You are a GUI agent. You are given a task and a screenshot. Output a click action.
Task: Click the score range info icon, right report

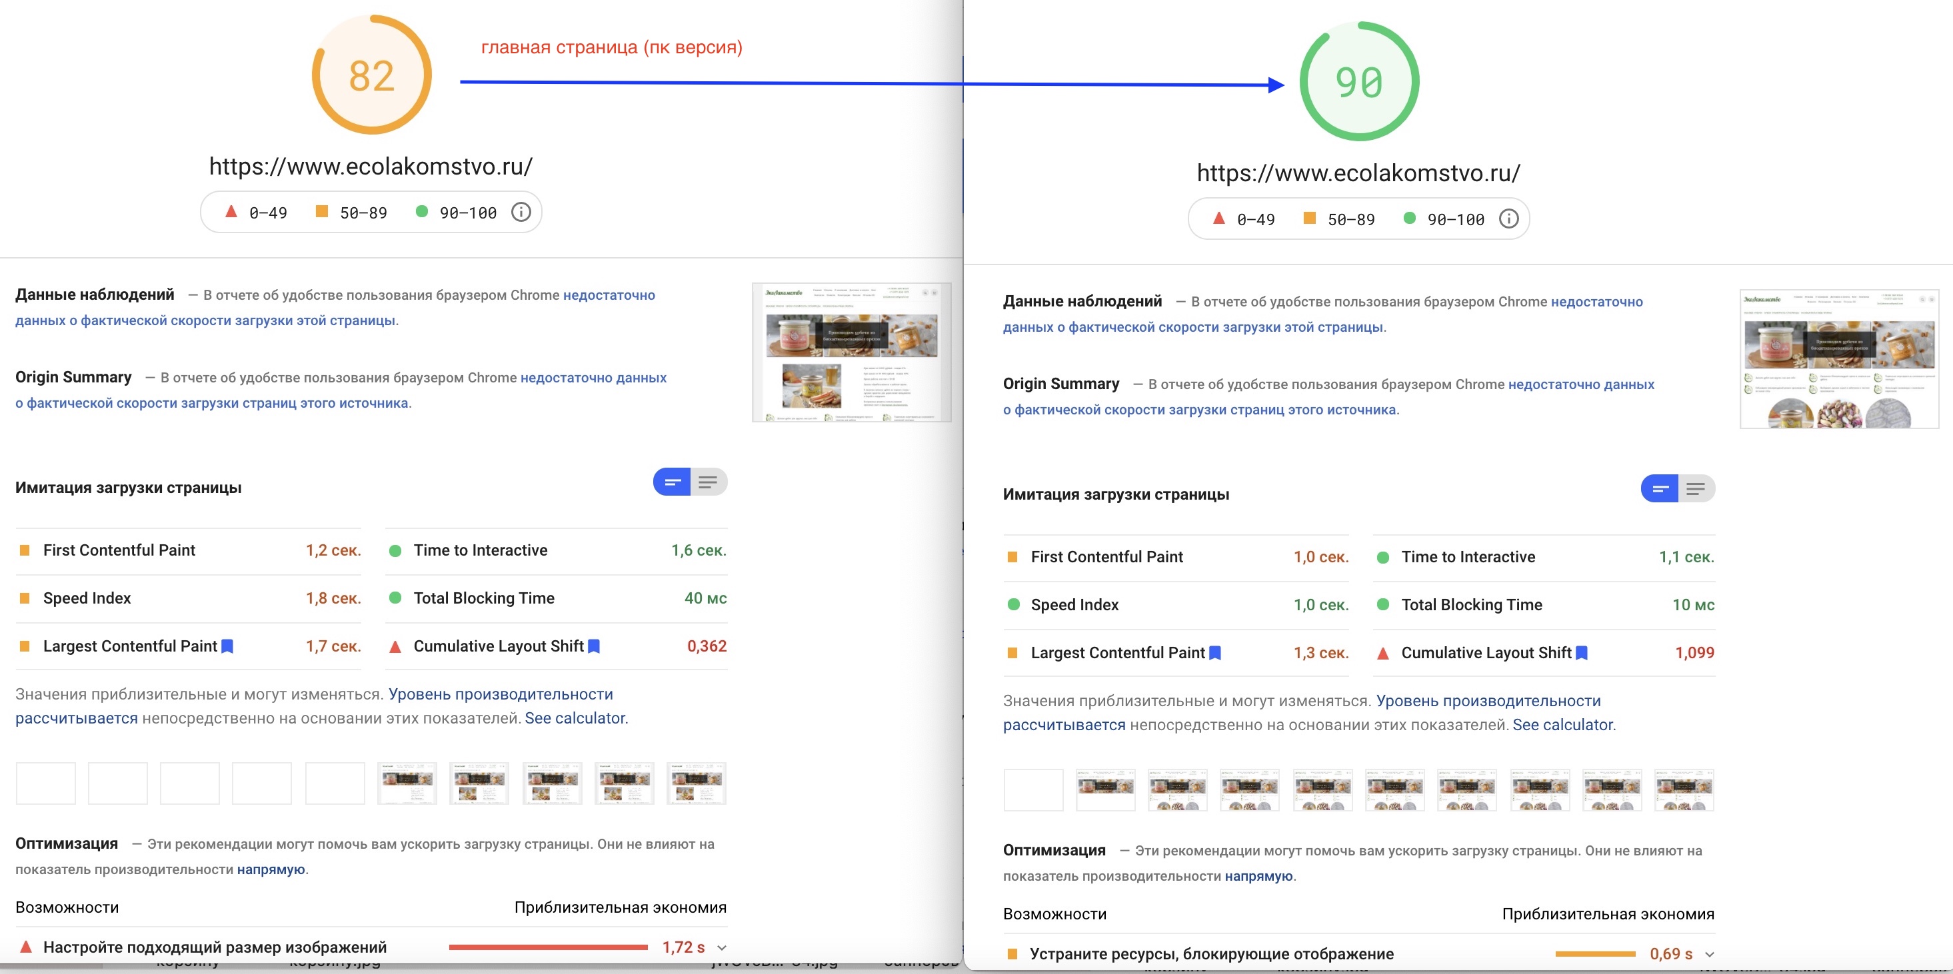coord(1508,219)
